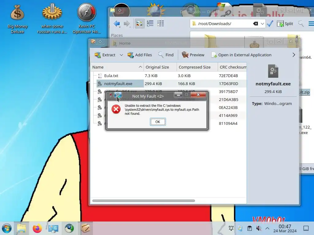Open system settings taskbar icon
This screenshot has width=314, height=235.
pos(53,228)
